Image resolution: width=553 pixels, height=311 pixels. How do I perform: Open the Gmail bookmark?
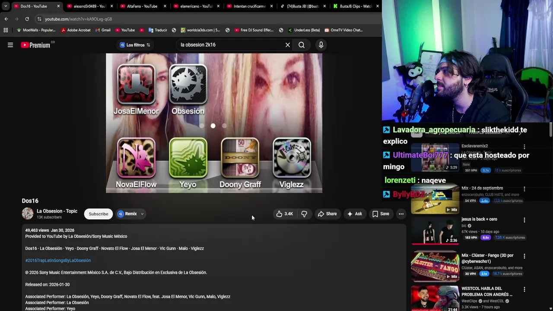tap(102, 30)
